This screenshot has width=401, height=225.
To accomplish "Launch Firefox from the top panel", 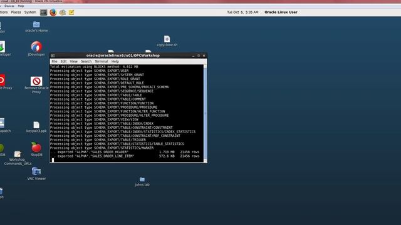I will pyautogui.click(x=53, y=12).
